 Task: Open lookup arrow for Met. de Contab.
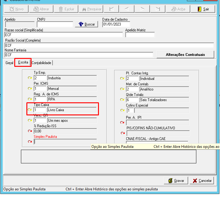click(x=122, y=89)
